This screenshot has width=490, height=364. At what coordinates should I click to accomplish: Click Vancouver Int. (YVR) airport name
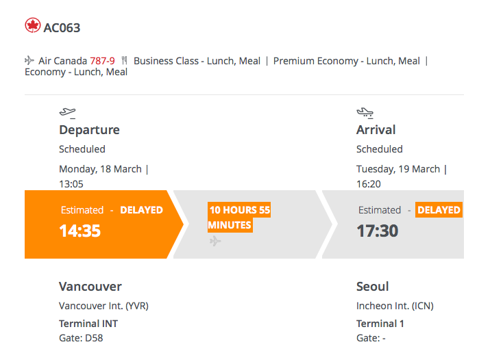click(103, 306)
